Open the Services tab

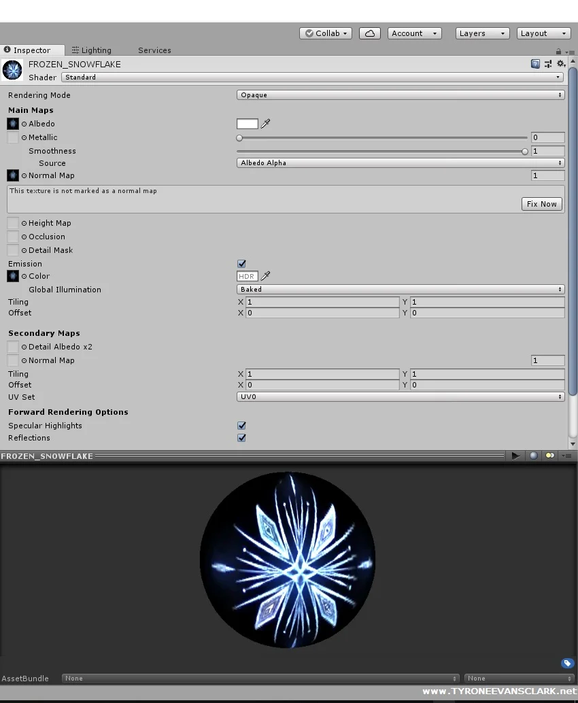pos(154,50)
